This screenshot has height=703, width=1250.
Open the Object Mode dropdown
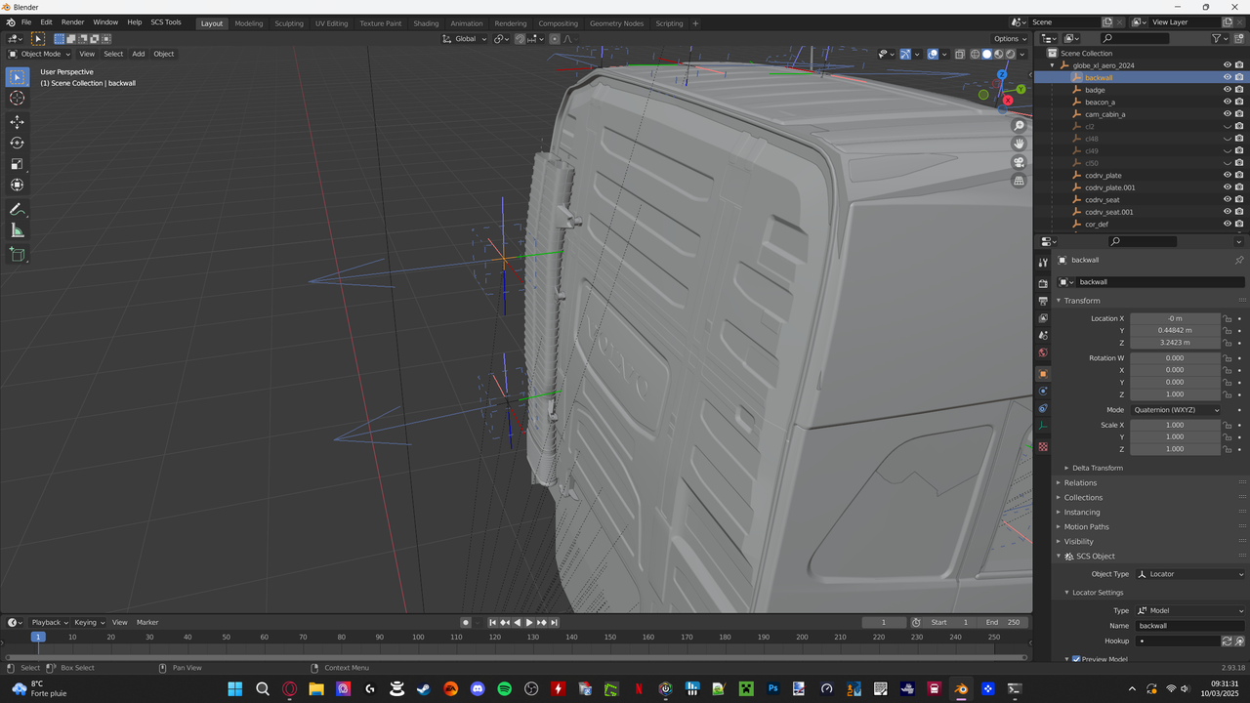click(41, 54)
